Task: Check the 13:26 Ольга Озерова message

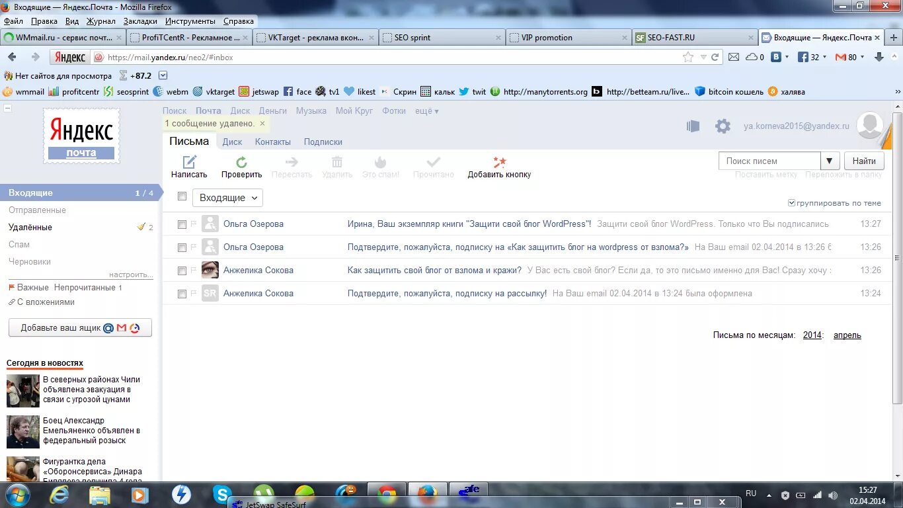Action: tap(182, 247)
